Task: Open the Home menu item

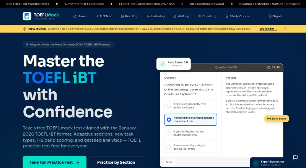Action: click(x=82, y=16)
